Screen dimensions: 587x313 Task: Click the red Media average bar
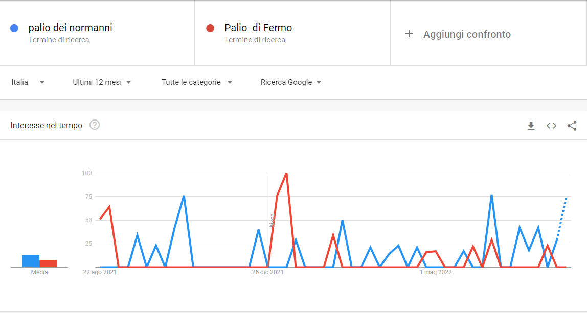48,263
